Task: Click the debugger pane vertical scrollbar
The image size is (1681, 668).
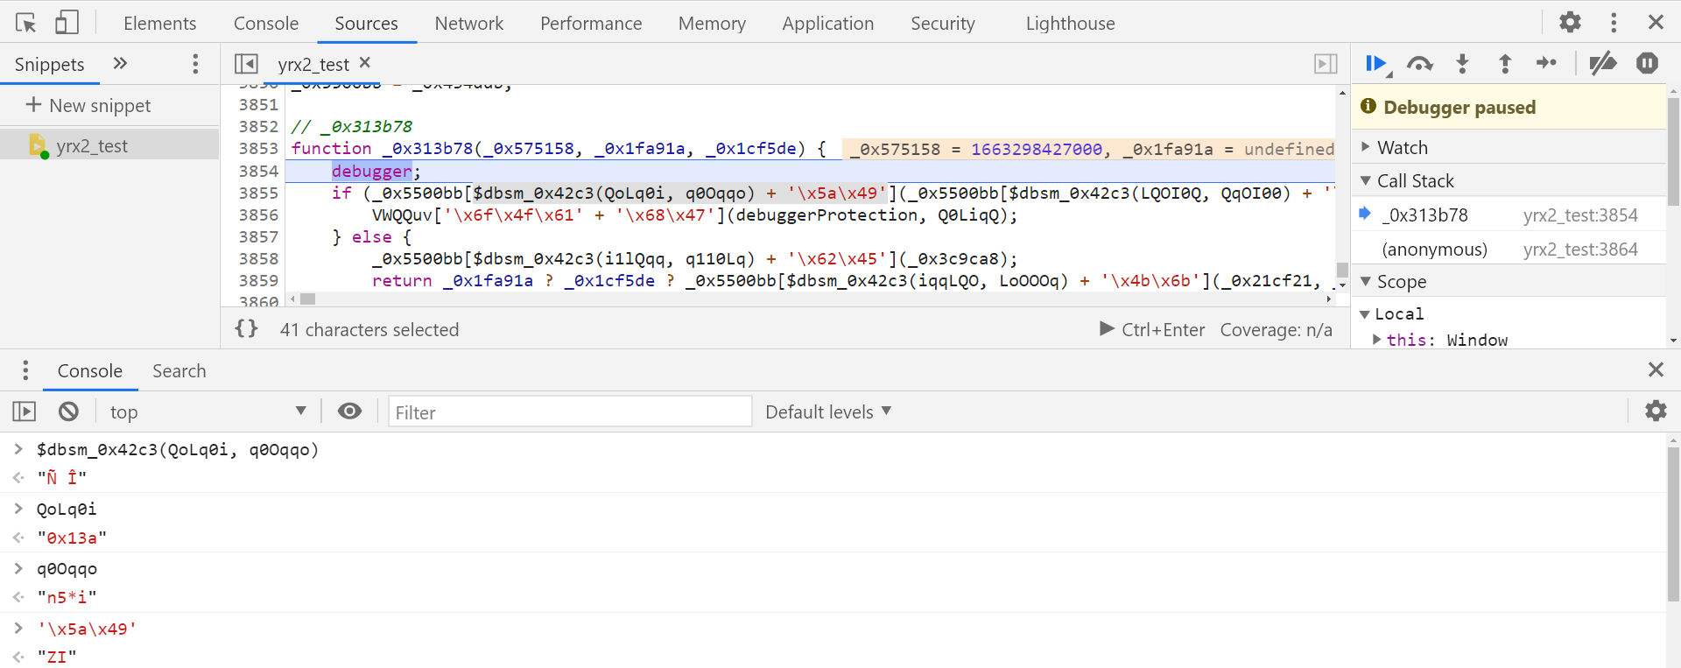Action: (x=1673, y=151)
